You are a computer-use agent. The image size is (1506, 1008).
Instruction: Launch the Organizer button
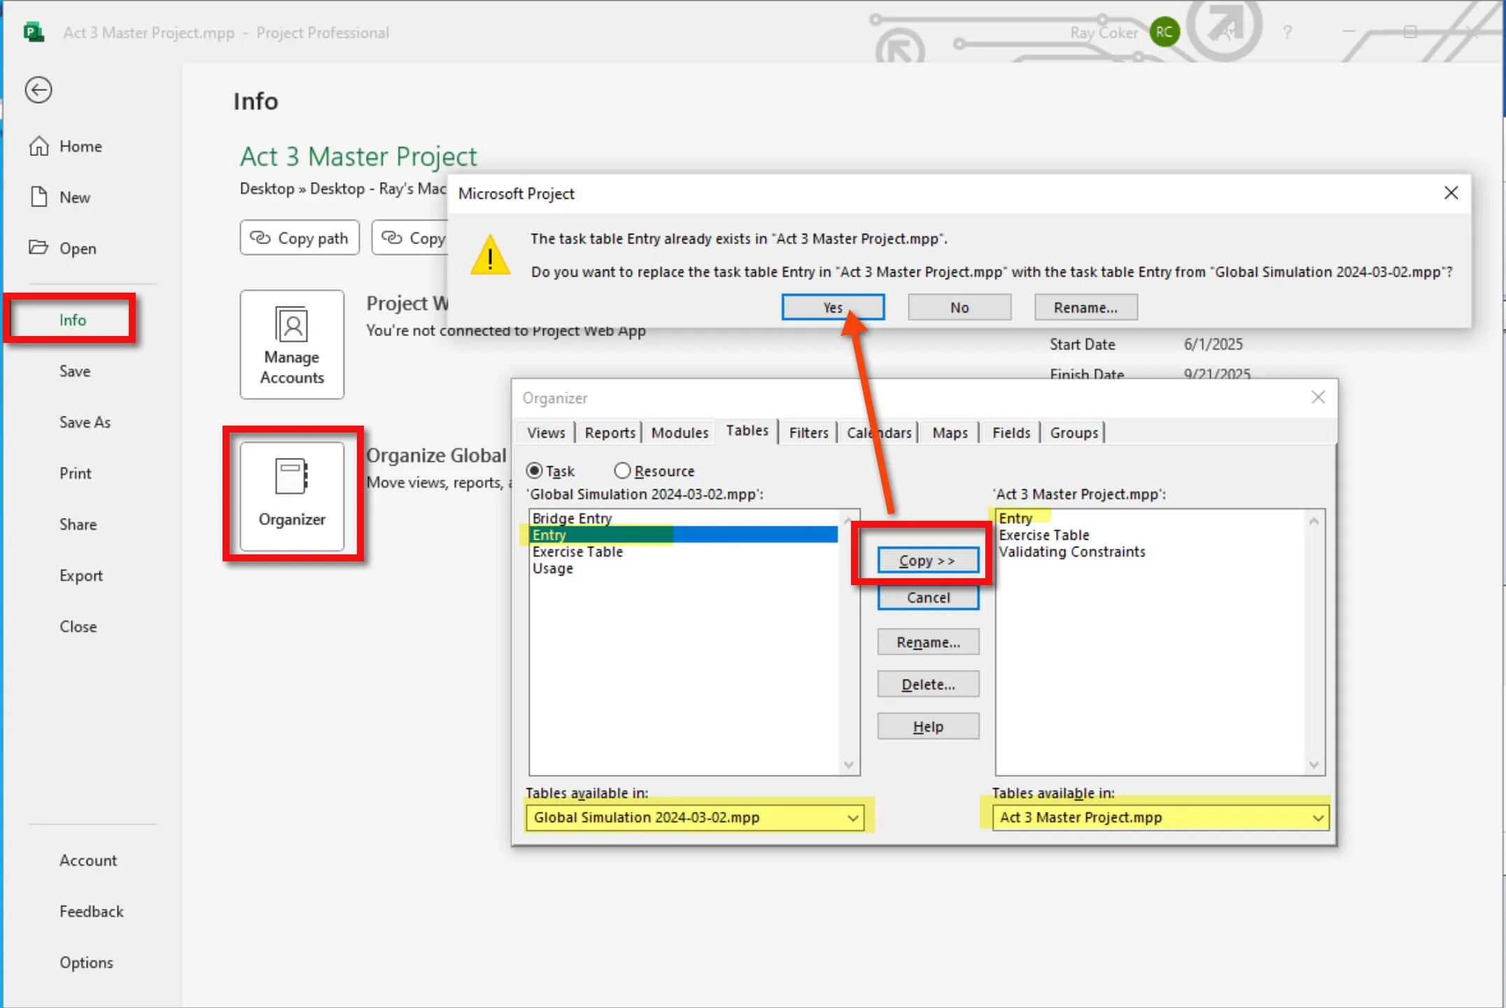coord(292,496)
